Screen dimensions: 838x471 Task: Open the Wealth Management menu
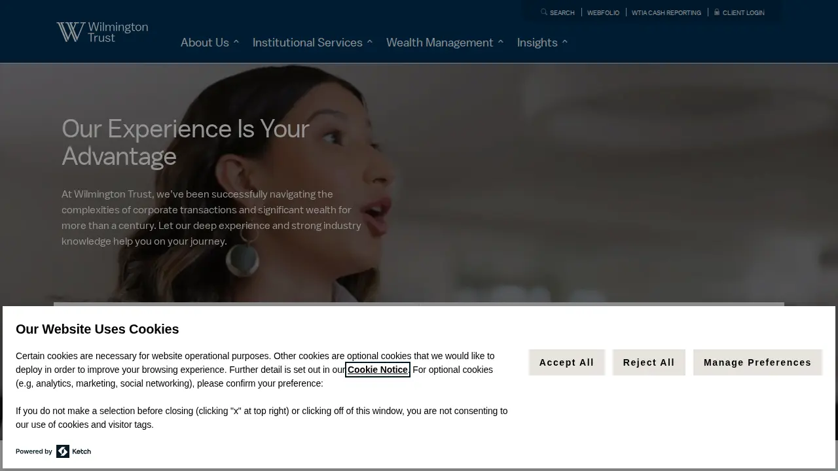click(x=440, y=43)
